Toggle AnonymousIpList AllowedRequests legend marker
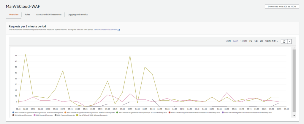 point(13,113)
